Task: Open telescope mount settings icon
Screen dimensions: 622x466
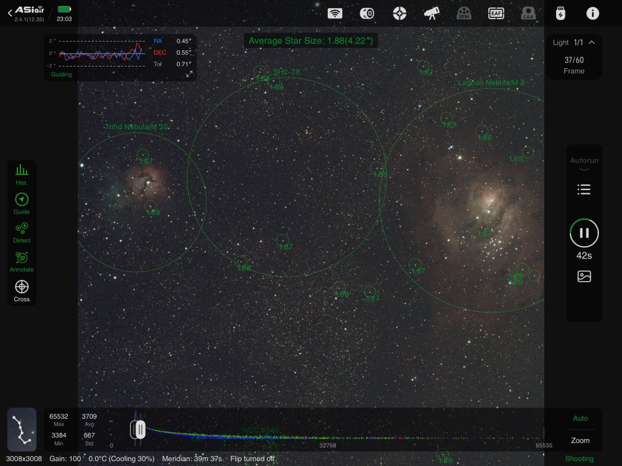Action: tap(432, 14)
